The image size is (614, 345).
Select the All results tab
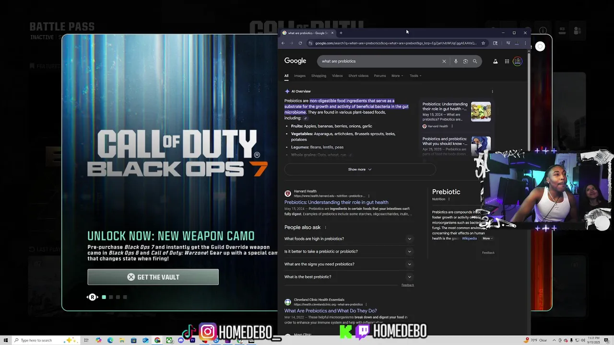click(286, 76)
